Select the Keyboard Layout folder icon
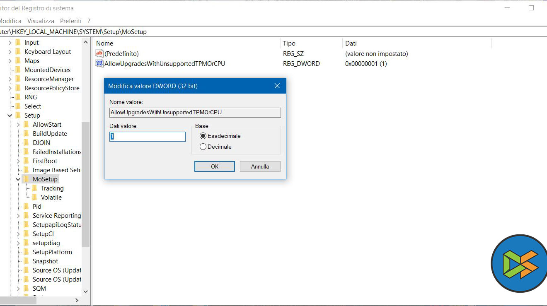The height and width of the screenshot is (306, 547). click(x=18, y=51)
